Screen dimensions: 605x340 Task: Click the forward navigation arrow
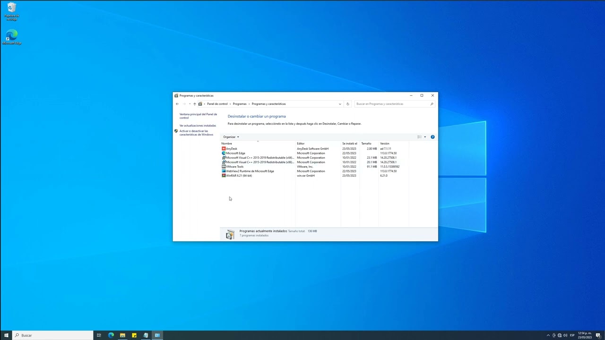point(184,104)
